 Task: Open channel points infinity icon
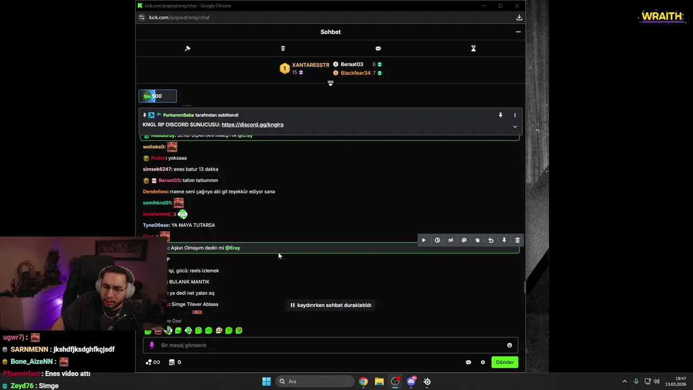coord(153,362)
